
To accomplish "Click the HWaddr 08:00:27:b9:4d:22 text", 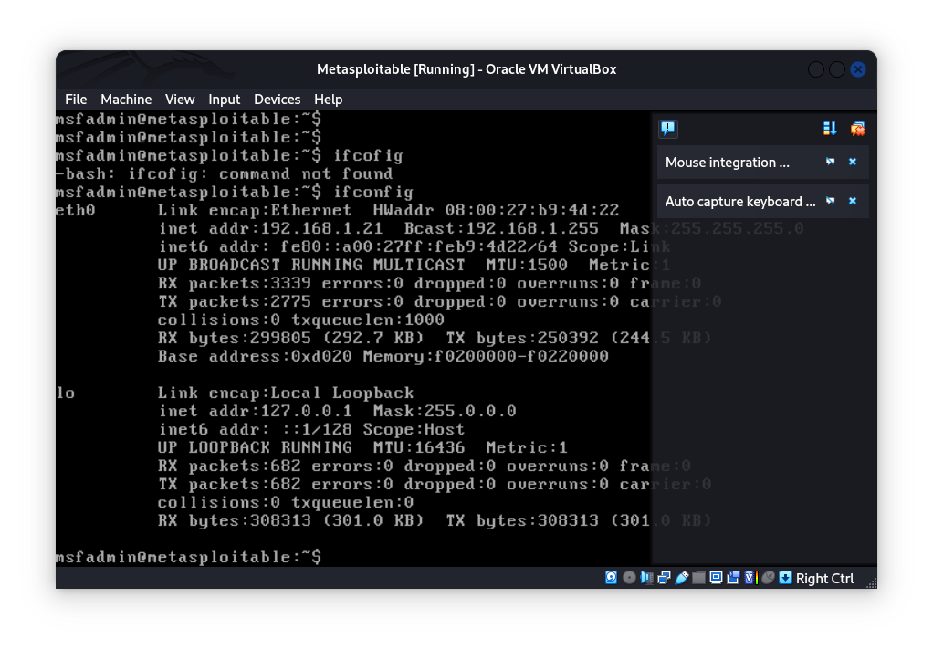I will click(497, 210).
